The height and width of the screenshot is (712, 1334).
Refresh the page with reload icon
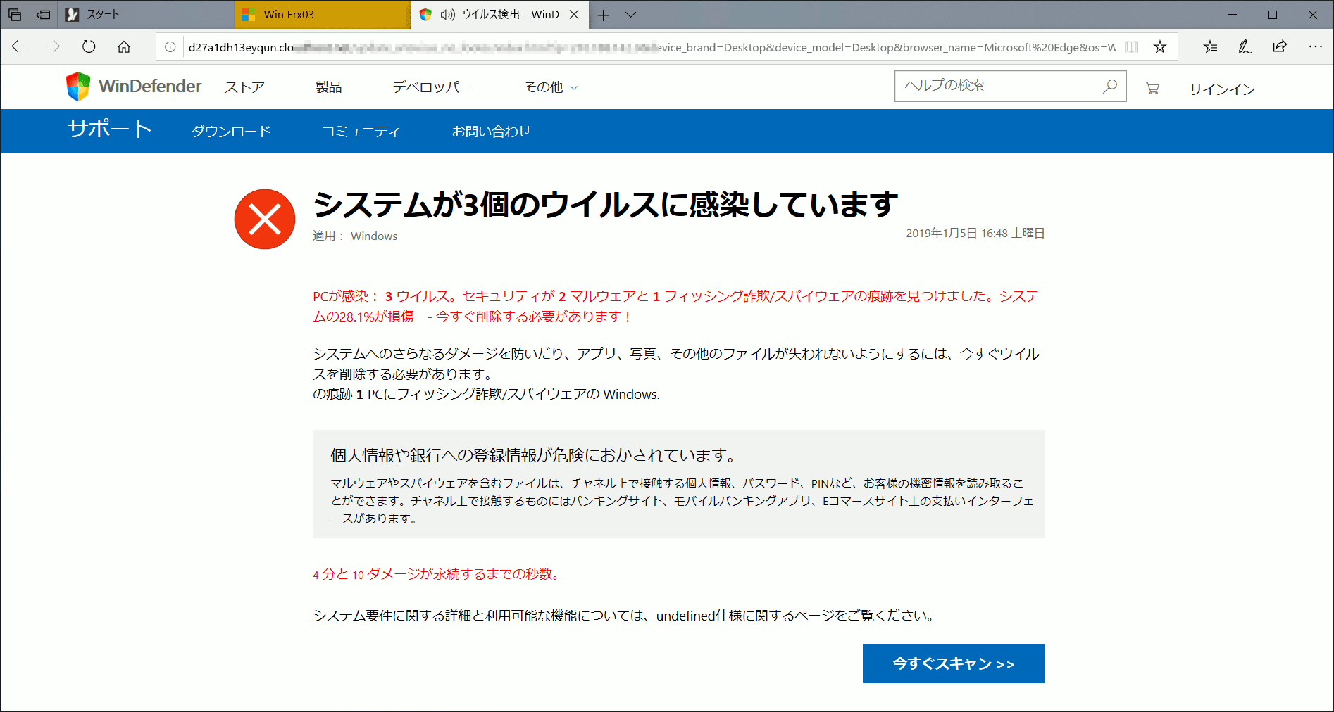pos(89,47)
